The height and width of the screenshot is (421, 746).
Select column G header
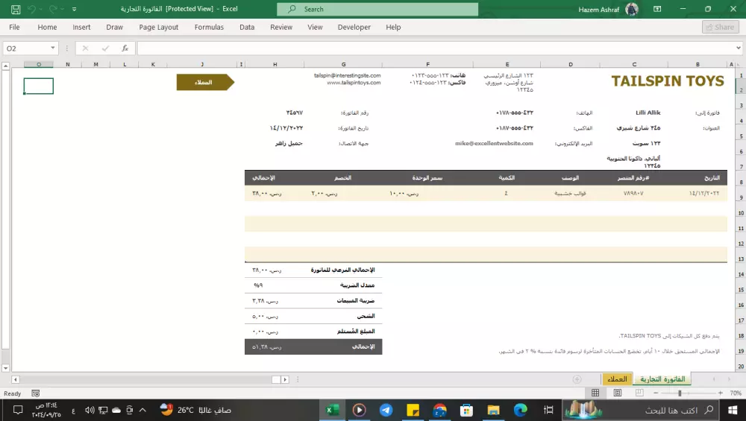343,64
